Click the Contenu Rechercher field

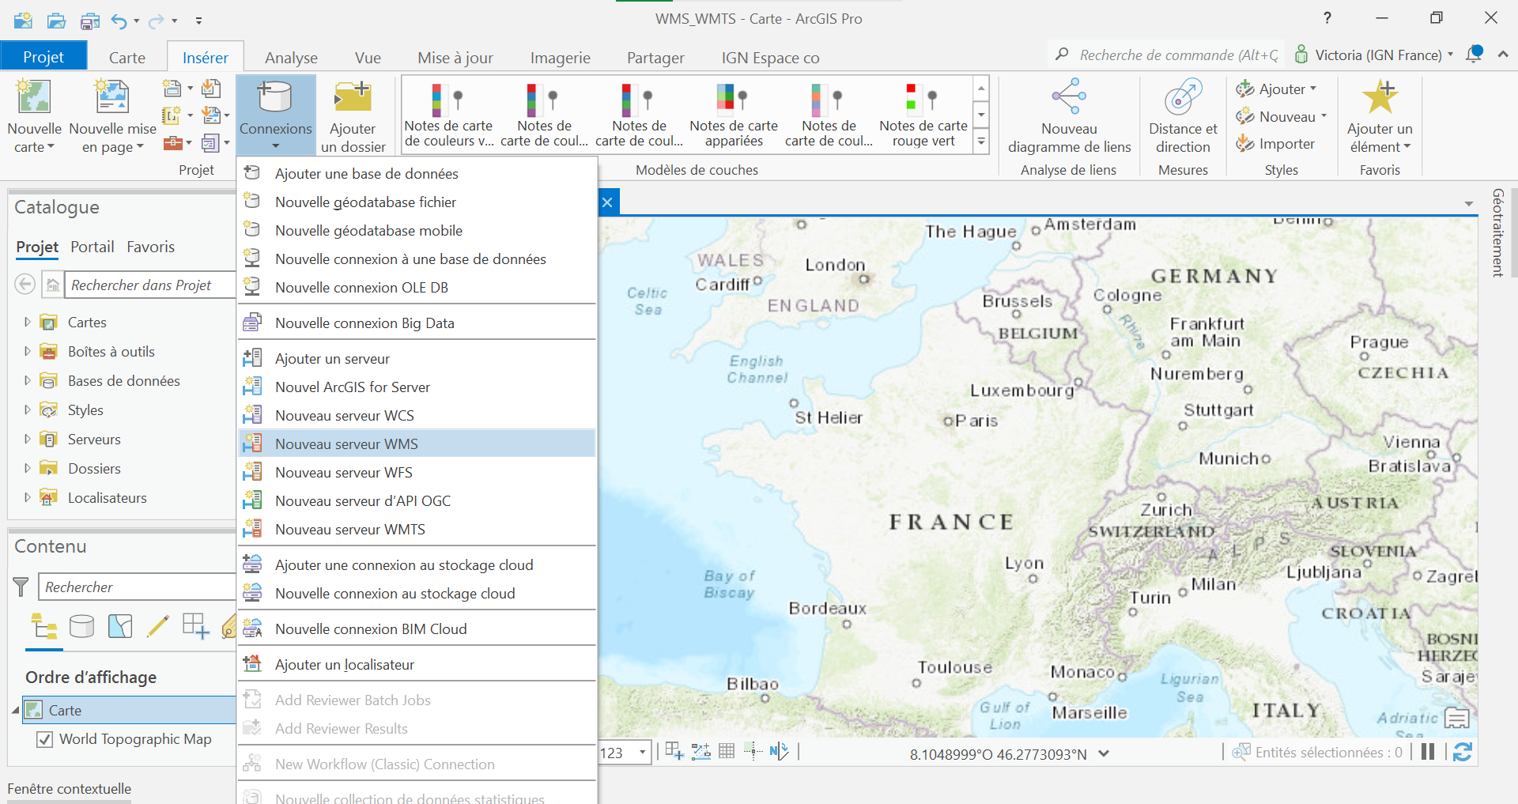point(138,587)
